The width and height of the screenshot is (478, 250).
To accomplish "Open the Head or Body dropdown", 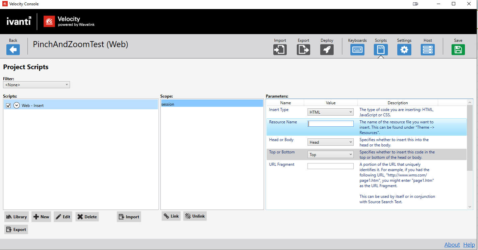I will 330,142.
